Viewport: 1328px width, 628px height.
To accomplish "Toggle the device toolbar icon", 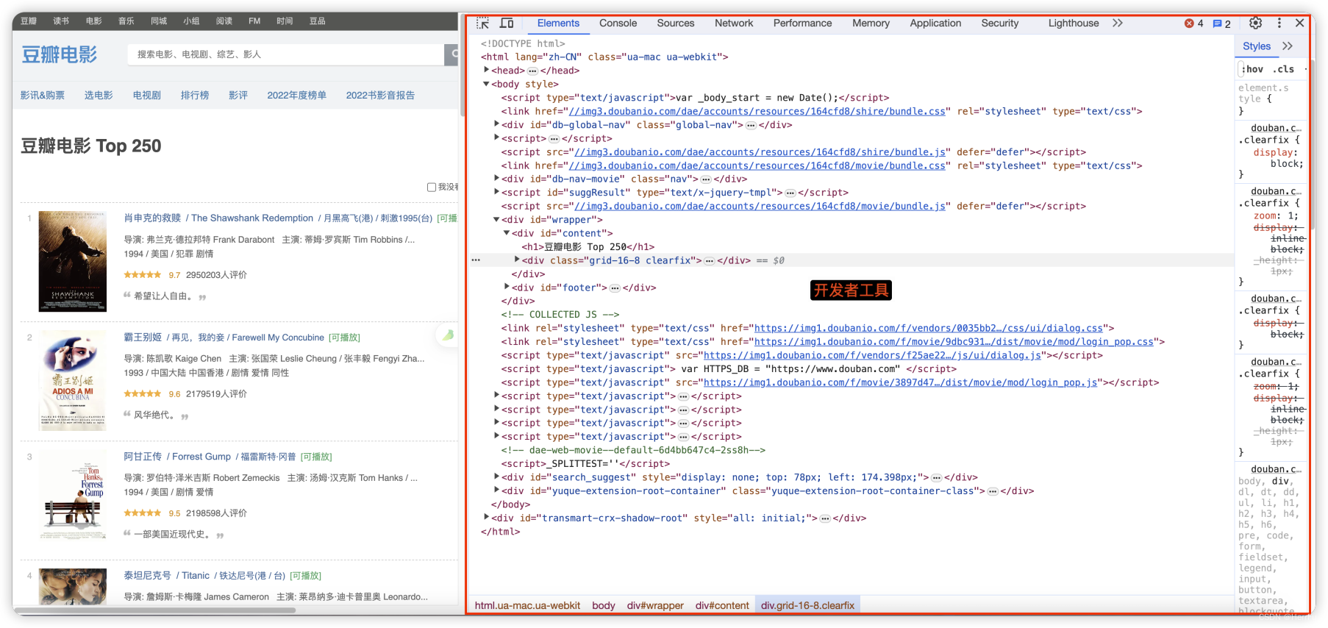I will (x=507, y=24).
